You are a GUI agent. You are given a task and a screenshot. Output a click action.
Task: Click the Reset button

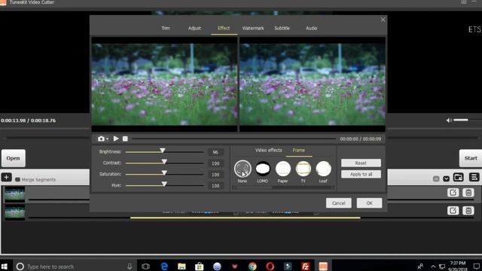[361, 163]
